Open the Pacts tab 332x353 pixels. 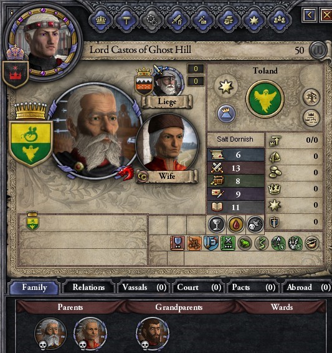(253, 288)
